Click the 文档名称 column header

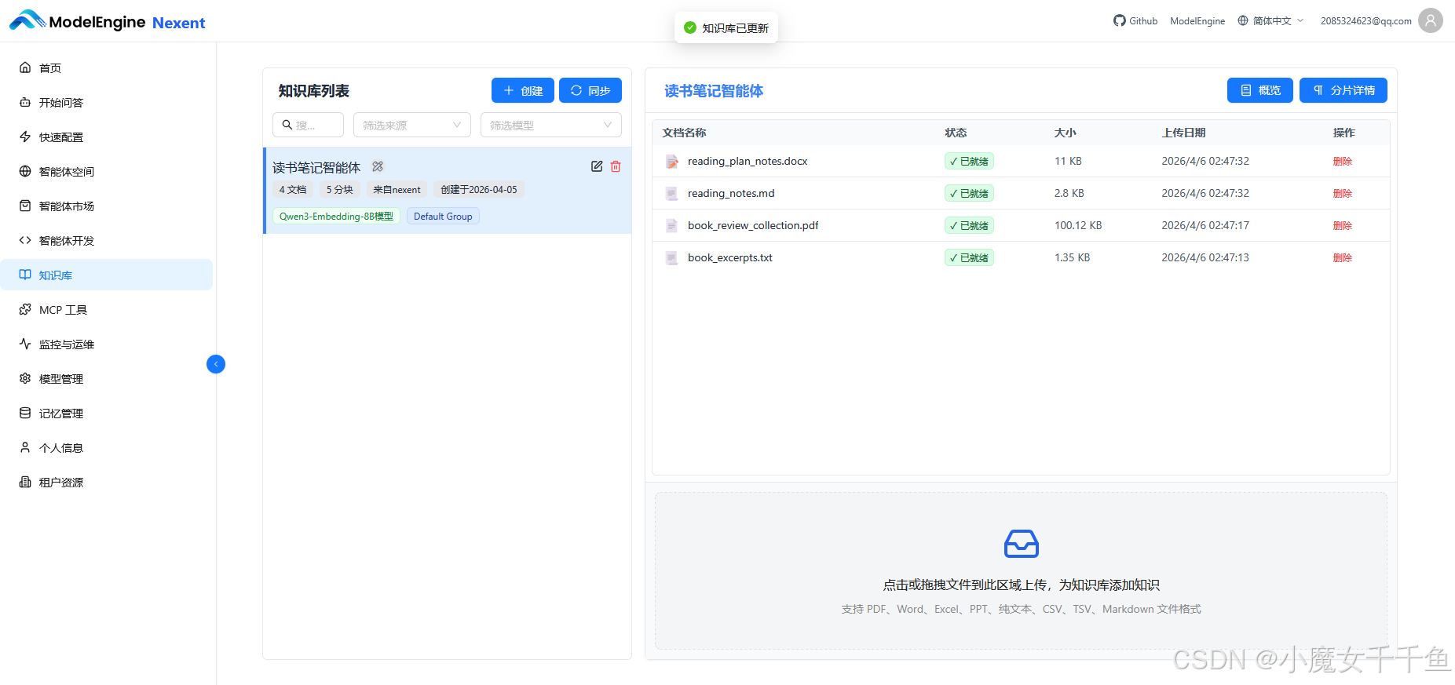tap(684, 133)
